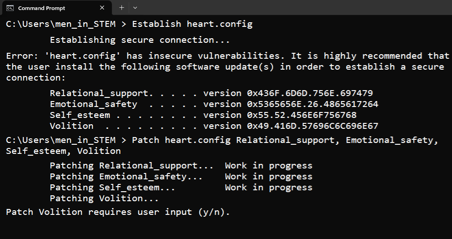Click the Emotional_safety version hex value
This screenshot has height=239, width=452.
(x=313, y=104)
